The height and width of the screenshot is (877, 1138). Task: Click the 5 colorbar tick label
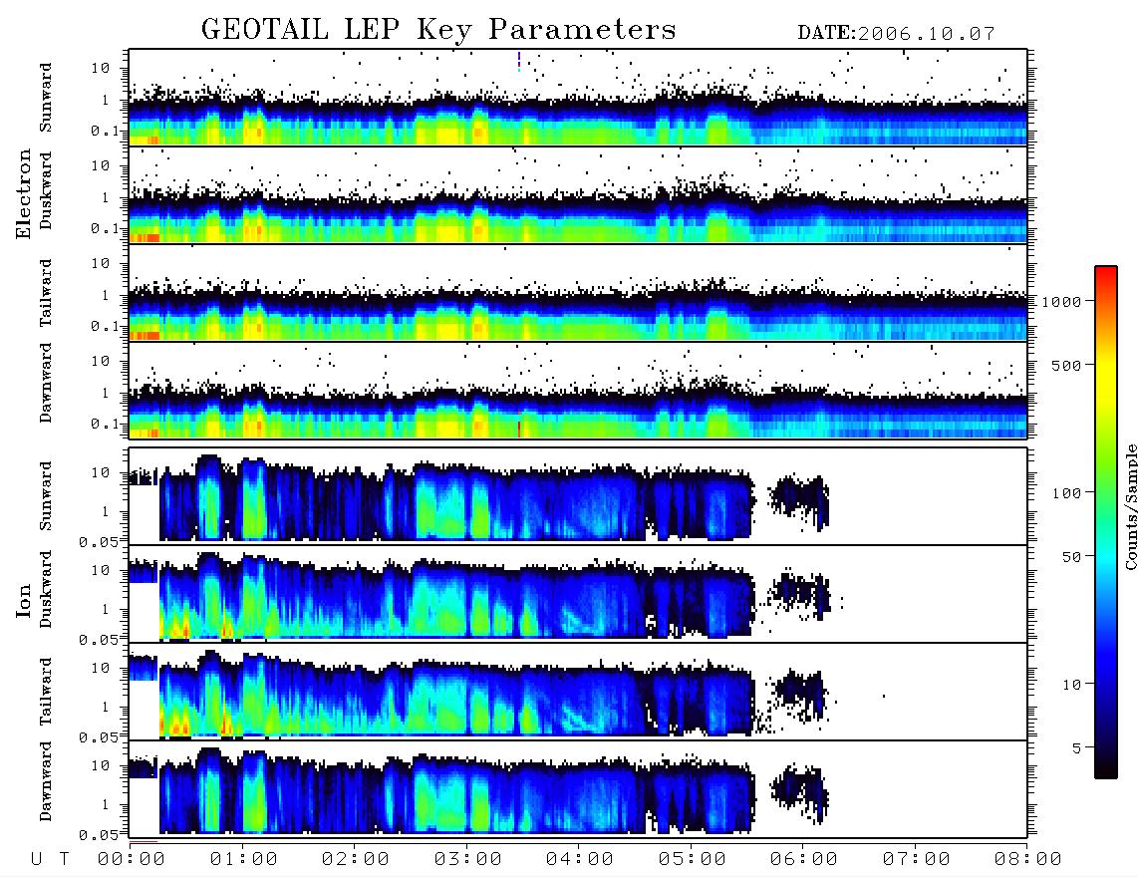tap(1078, 747)
